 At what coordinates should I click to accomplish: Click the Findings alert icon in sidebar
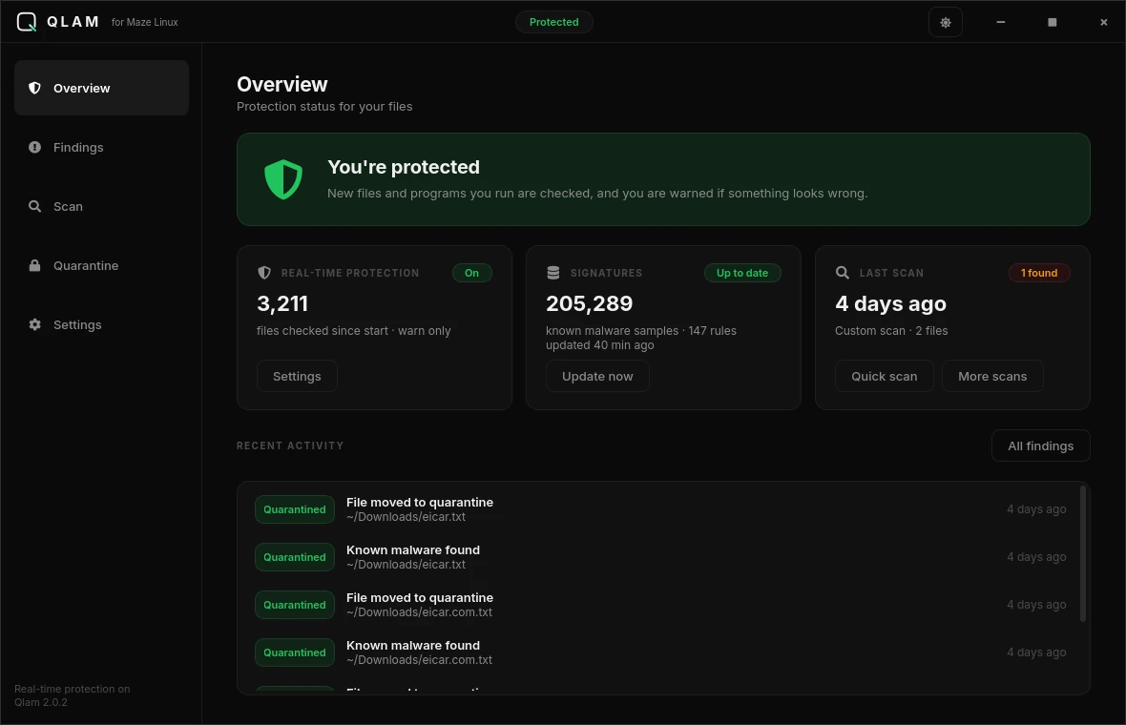coord(34,147)
